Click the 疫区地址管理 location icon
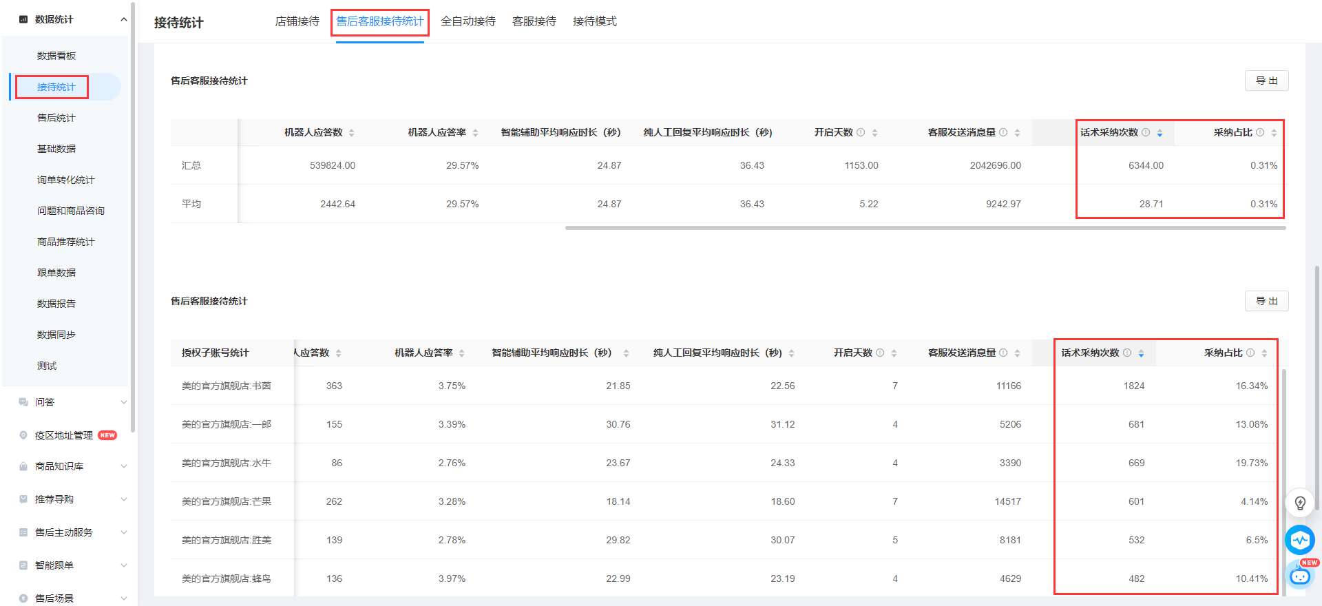 coord(23,435)
